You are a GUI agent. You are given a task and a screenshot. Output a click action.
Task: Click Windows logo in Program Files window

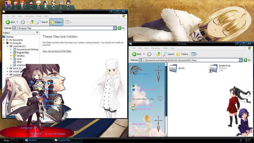click(124, 16)
